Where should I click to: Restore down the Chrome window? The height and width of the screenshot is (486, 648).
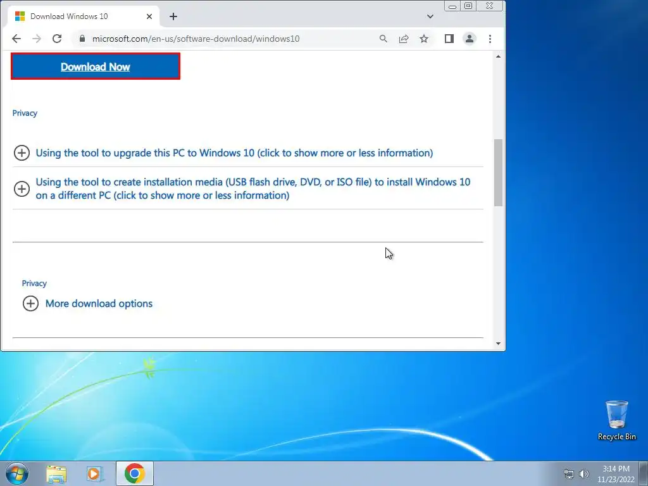pos(468,6)
